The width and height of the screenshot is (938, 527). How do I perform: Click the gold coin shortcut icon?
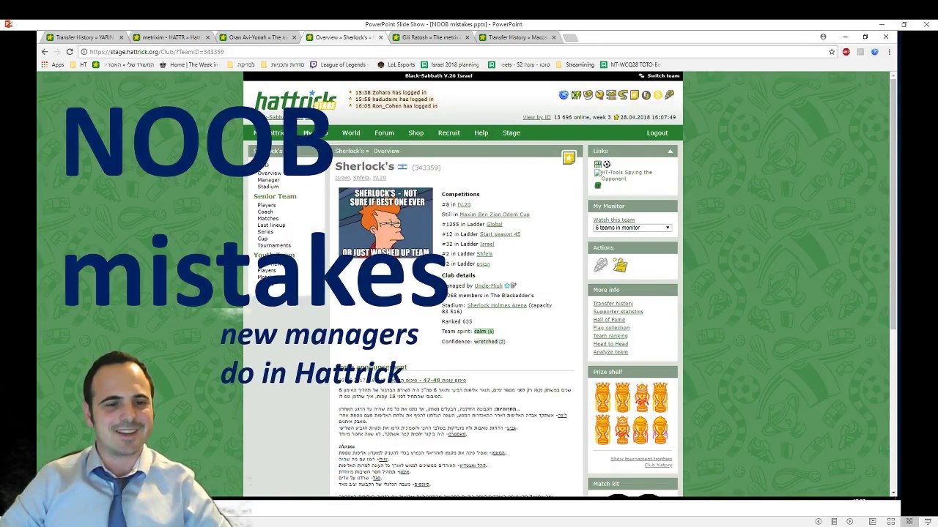(658, 94)
